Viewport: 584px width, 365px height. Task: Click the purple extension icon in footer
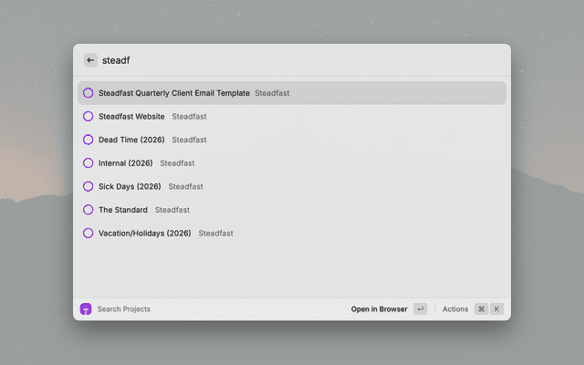tap(86, 309)
